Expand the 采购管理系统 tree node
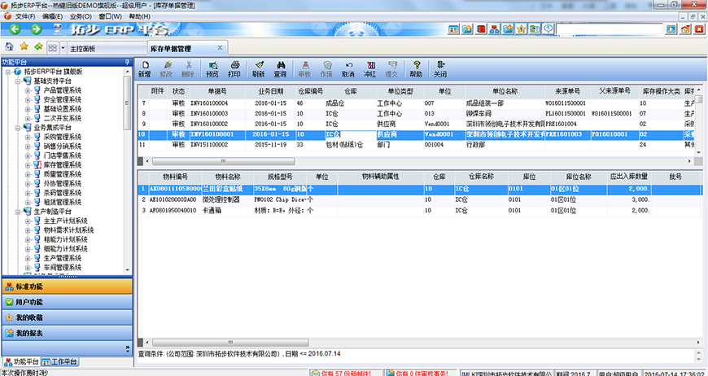This screenshot has width=708, height=376. click(x=28, y=138)
